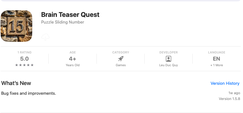Click the '1 RATING' header label
243x113 pixels.
24,52
